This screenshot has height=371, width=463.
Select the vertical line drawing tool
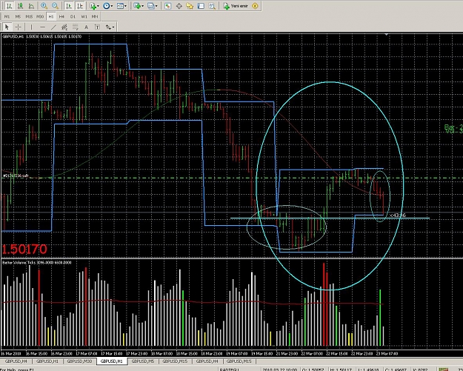tap(31, 27)
